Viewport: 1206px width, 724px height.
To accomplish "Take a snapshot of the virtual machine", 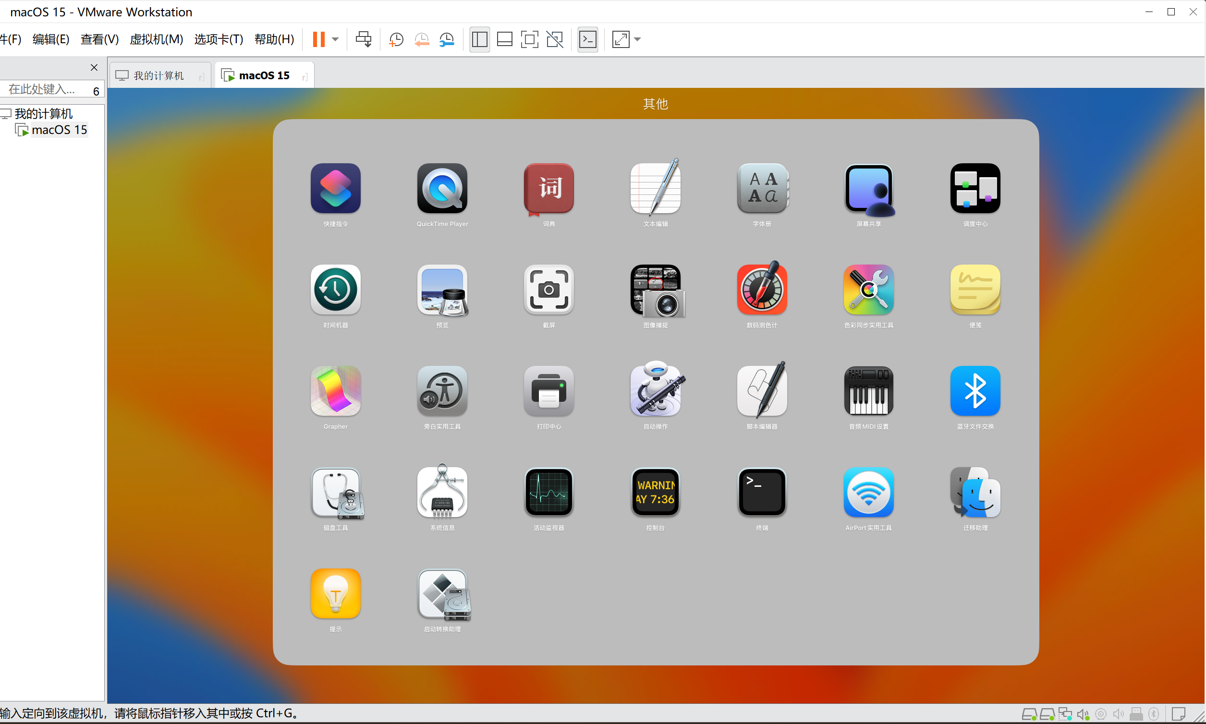I will click(x=396, y=39).
